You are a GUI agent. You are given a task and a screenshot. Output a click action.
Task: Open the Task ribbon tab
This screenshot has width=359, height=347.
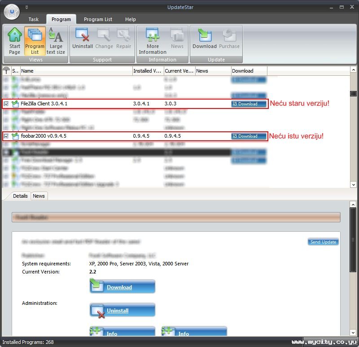[34, 19]
